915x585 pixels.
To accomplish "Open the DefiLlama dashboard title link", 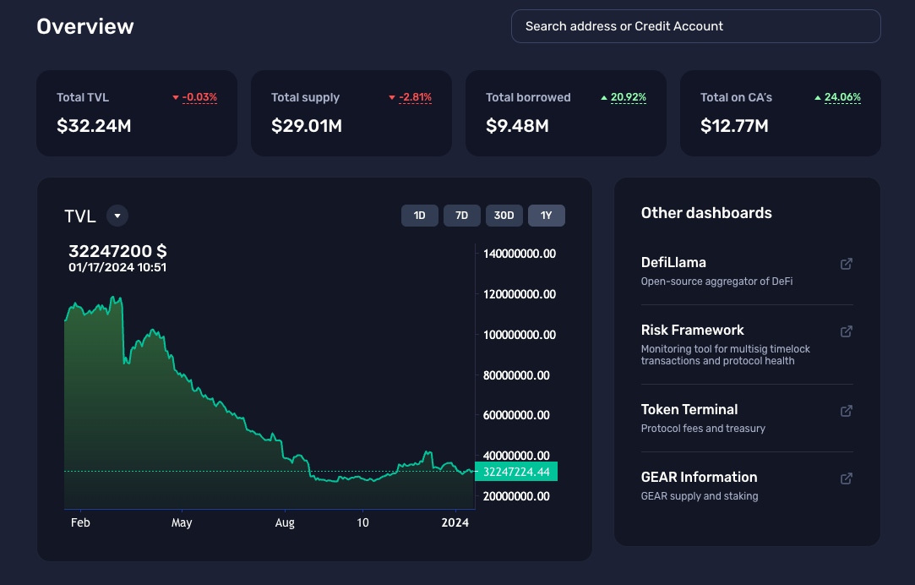I will click(x=673, y=262).
